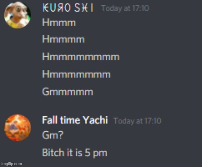Click the word "Today" in the first timestamp
The height and width of the screenshot is (167, 202).
(111, 8)
